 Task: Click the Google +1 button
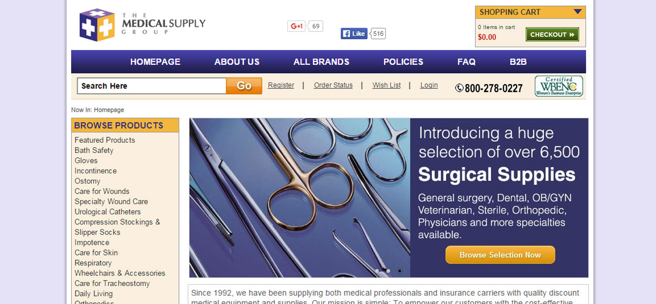[296, 26]
